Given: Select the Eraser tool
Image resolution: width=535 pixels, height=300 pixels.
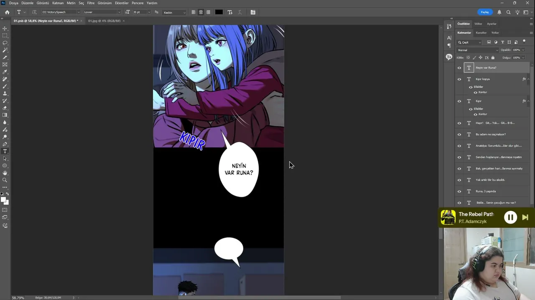Looking at the screenshot, I should (5, 108).
